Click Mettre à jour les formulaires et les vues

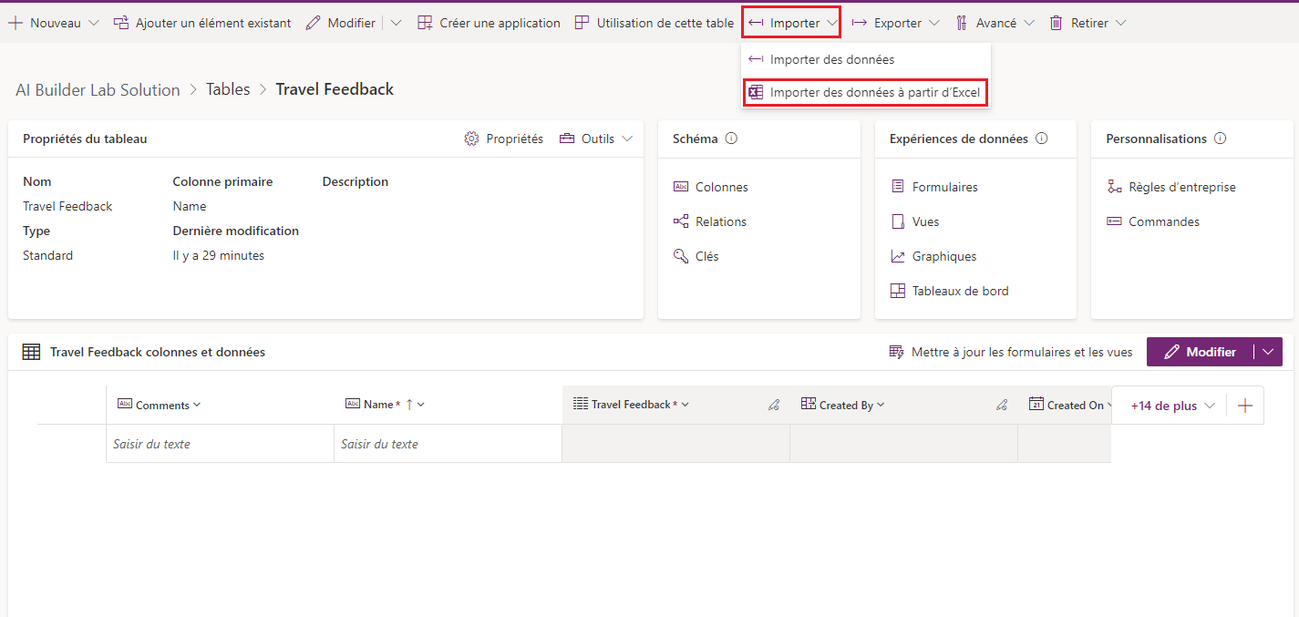1011,351
